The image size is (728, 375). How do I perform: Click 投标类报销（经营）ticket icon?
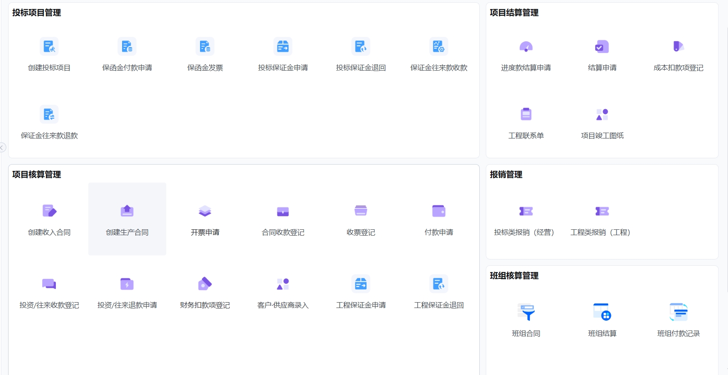point(526,211)
